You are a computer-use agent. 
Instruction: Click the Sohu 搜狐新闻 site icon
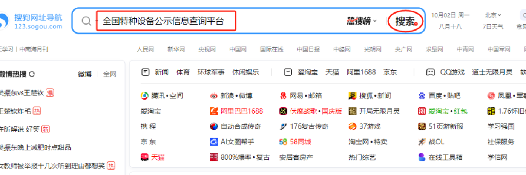click(x=353, y=96)
